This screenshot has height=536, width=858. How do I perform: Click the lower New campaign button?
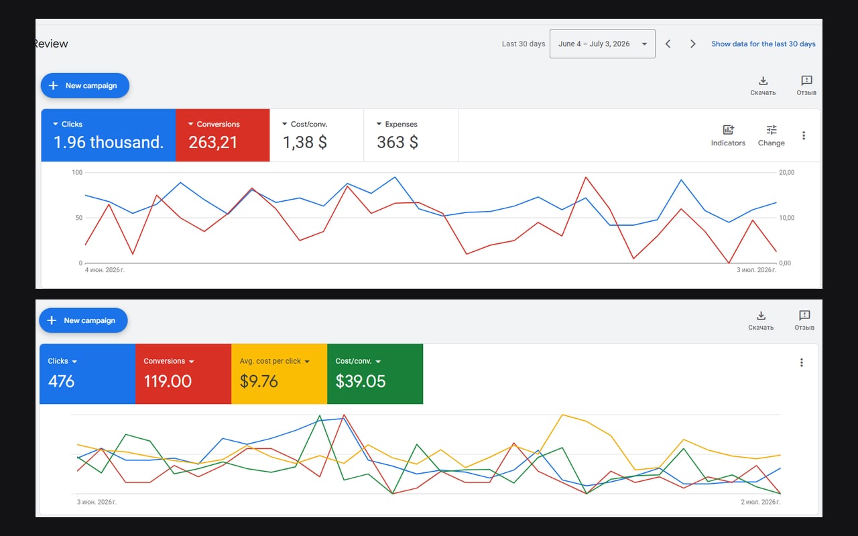point(83,320)
